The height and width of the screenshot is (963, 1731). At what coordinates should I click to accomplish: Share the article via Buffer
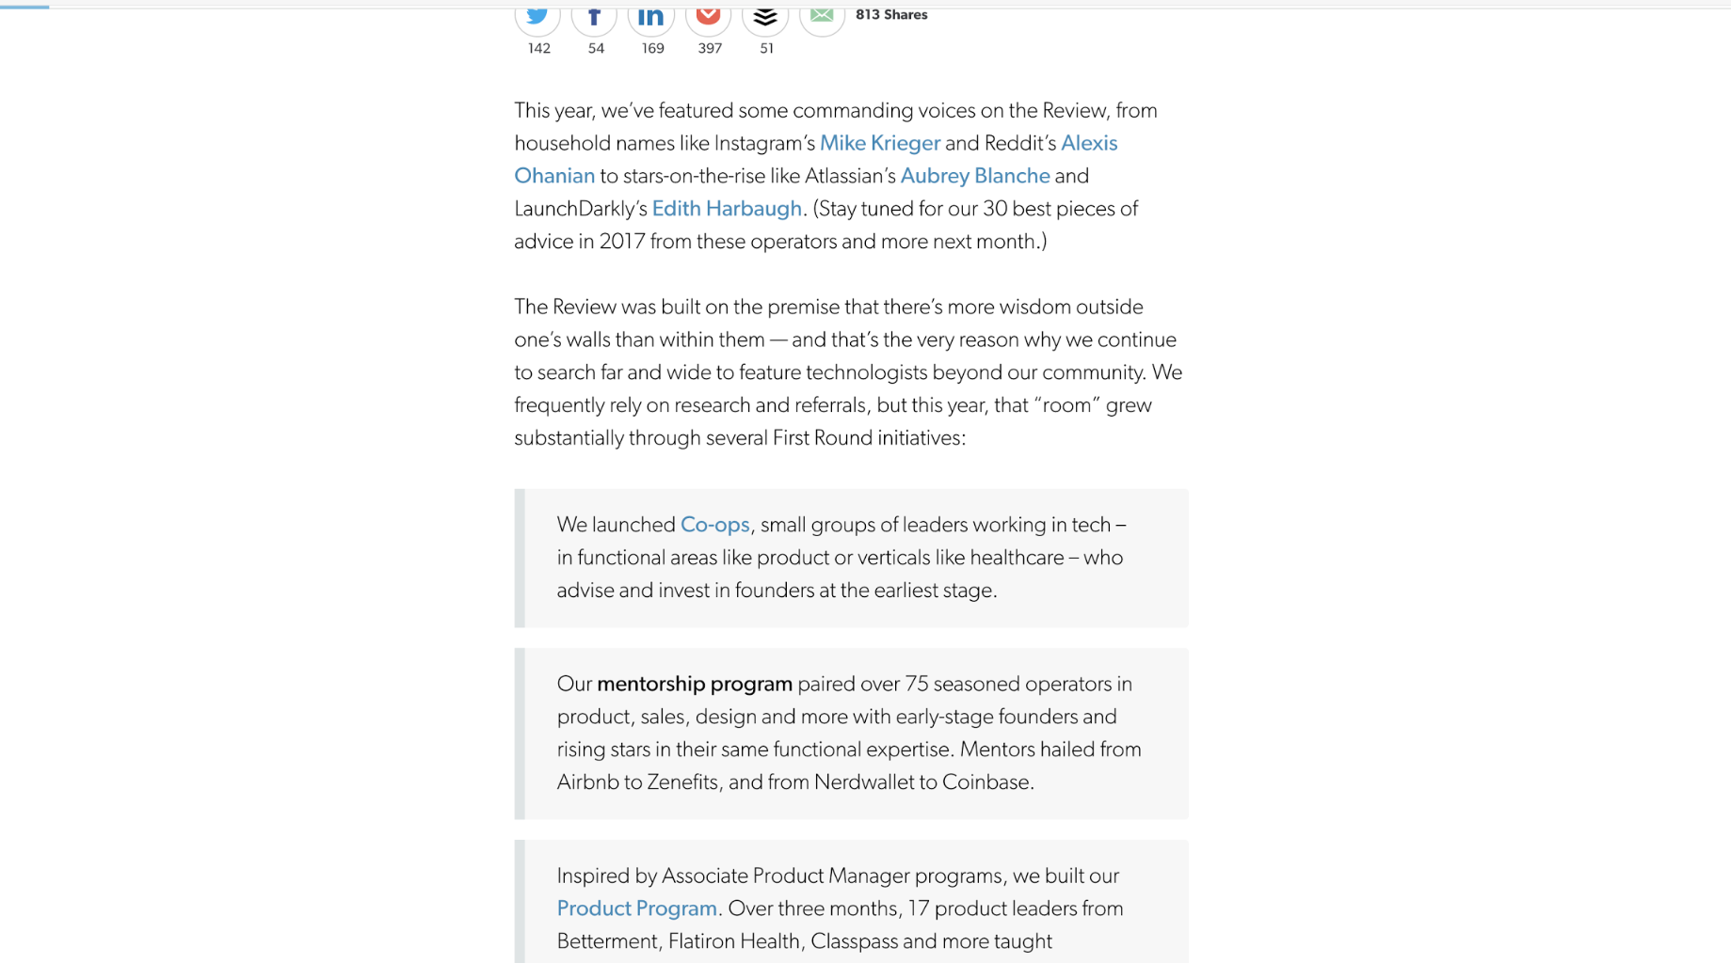coord(765,16)
